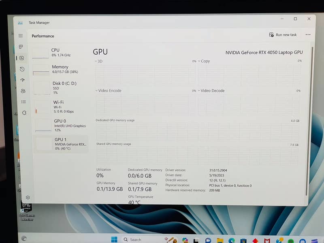Viewport: 324px width, 243px height.
Task: Click the Performance page heading
Action: [x=43, y=36]
